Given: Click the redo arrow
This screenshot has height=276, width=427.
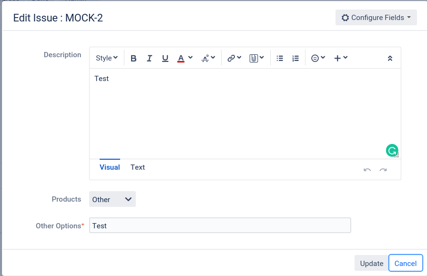Looking at the screenshot, I should pos(383,170).
